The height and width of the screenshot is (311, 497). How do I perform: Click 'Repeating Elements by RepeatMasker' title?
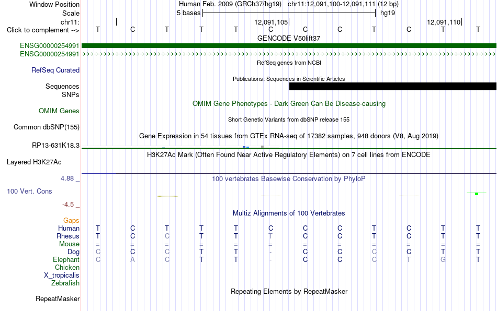[x=289, y=291]
